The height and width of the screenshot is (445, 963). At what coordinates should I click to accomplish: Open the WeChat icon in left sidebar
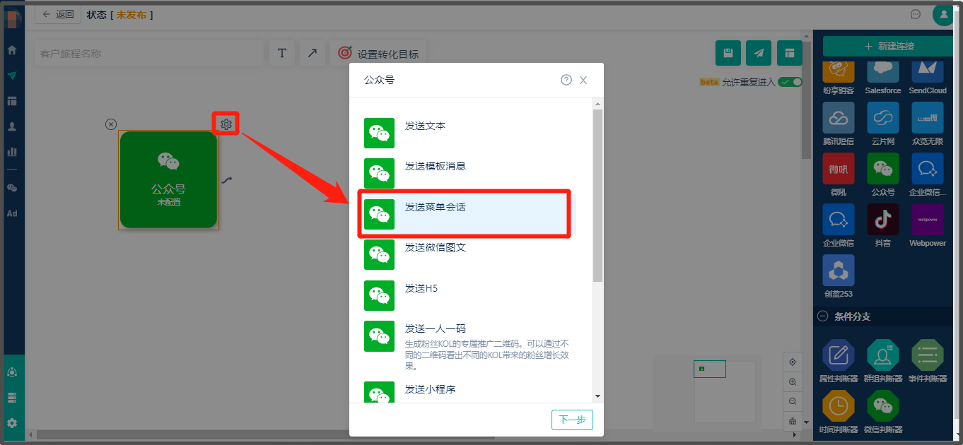pyautogui.click(x=12, y=188)
